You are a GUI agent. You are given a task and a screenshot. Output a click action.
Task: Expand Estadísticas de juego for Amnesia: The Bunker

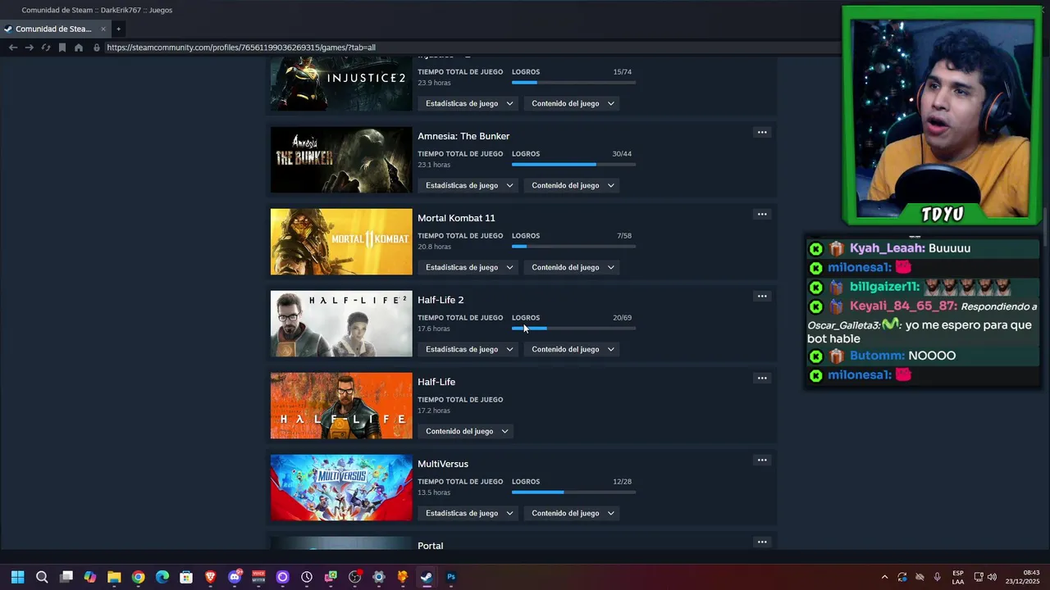[x=468, y=185]
